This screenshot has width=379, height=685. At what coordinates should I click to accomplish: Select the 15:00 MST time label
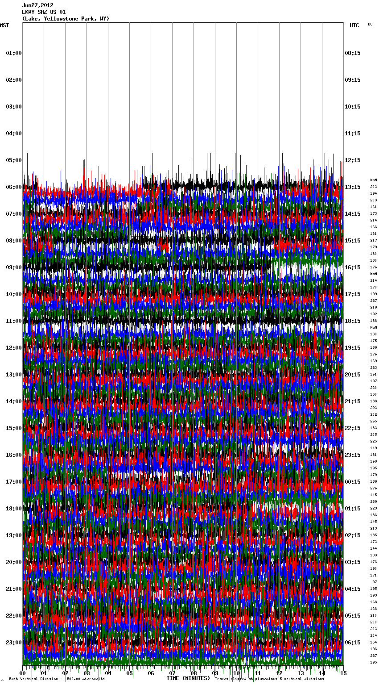[x=14, y=428]
